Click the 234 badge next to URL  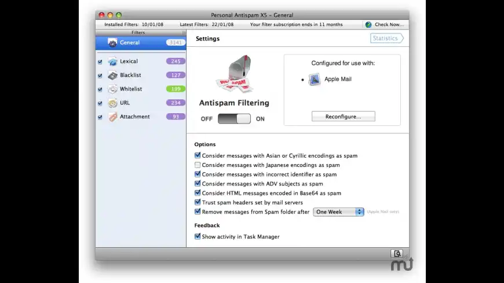point(176,103)
